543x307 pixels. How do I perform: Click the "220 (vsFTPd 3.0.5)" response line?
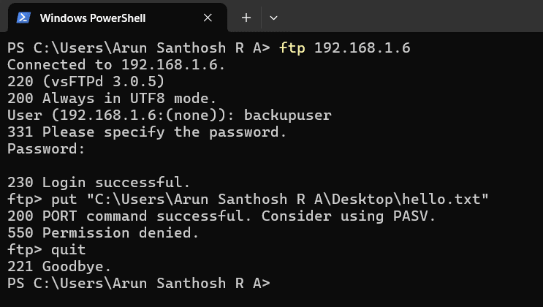point(86,82)
